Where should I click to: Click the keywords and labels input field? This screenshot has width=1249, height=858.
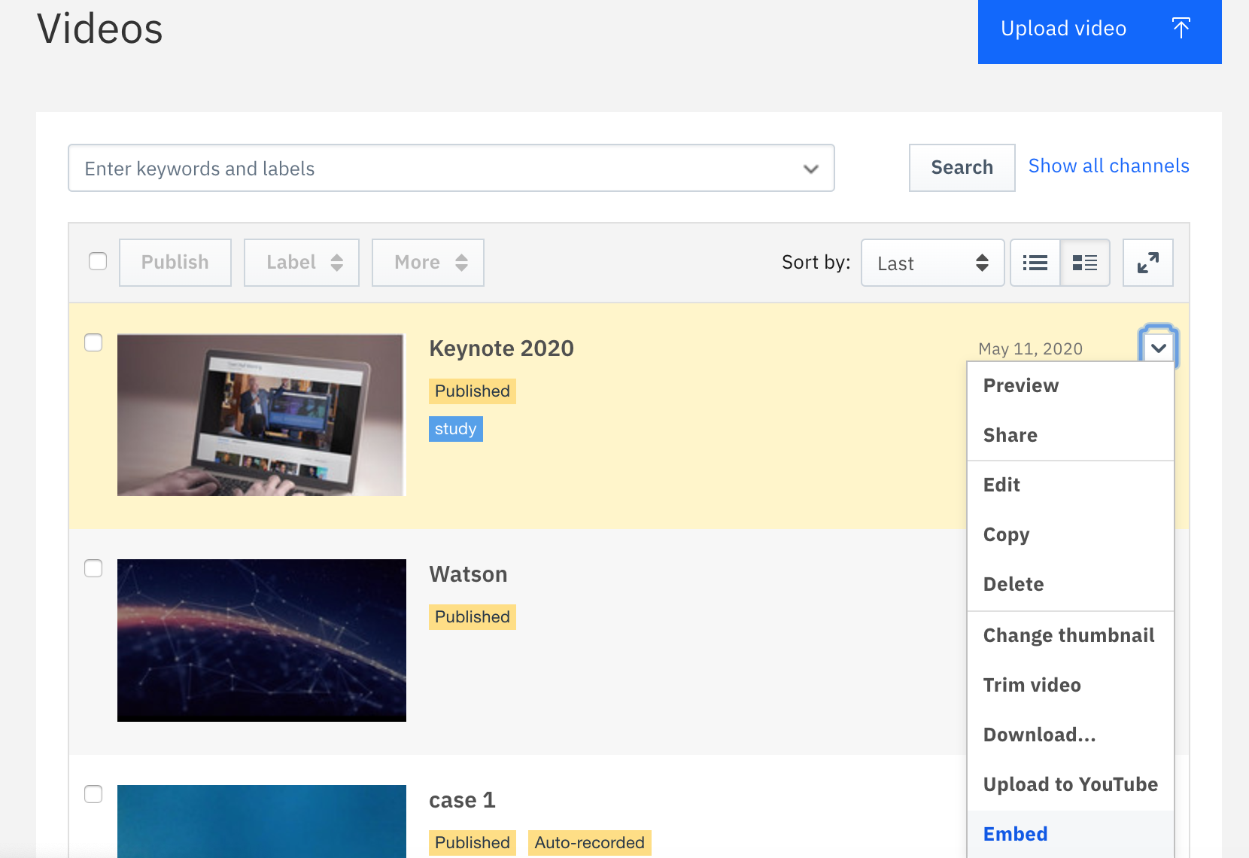[x=451, y=169]
